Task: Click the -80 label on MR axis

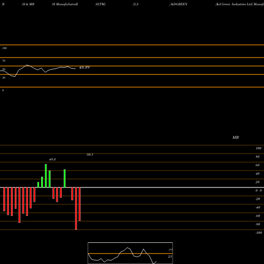Action: [x=258, y=224]
